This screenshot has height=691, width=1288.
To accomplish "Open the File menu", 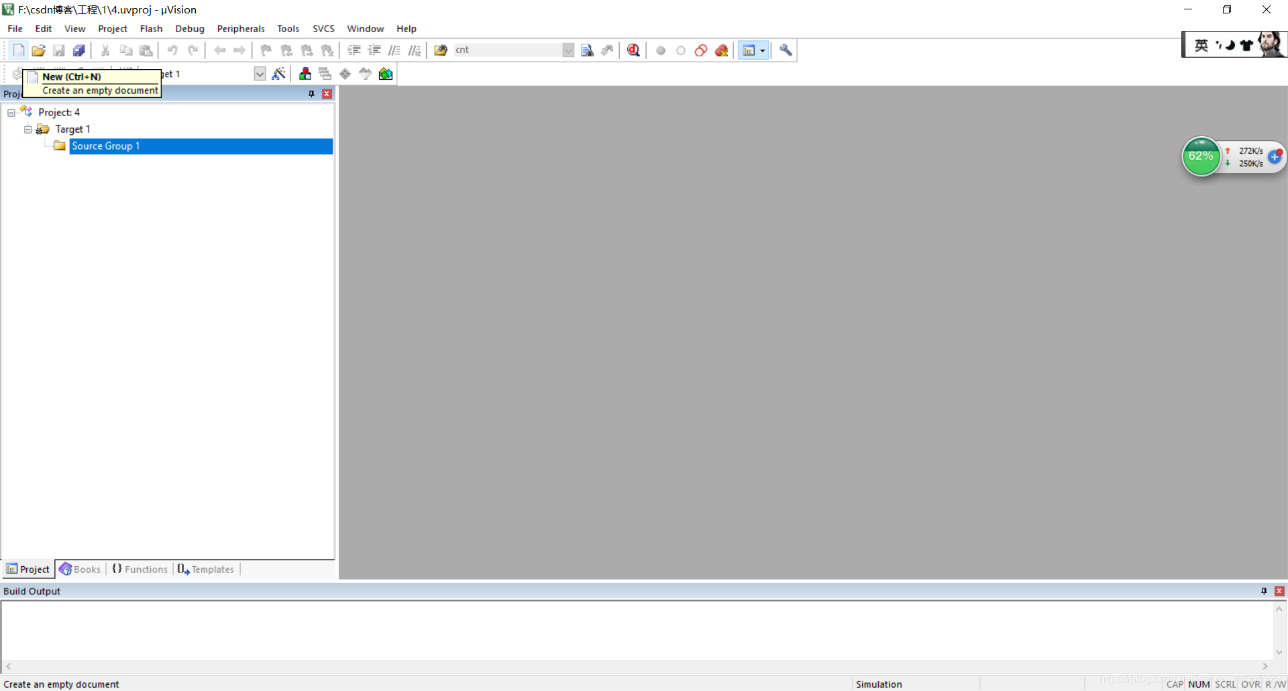I will tap(15, 29).
